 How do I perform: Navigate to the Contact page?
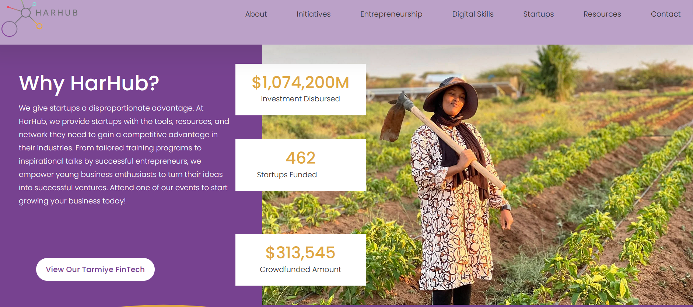click(665, 14)
